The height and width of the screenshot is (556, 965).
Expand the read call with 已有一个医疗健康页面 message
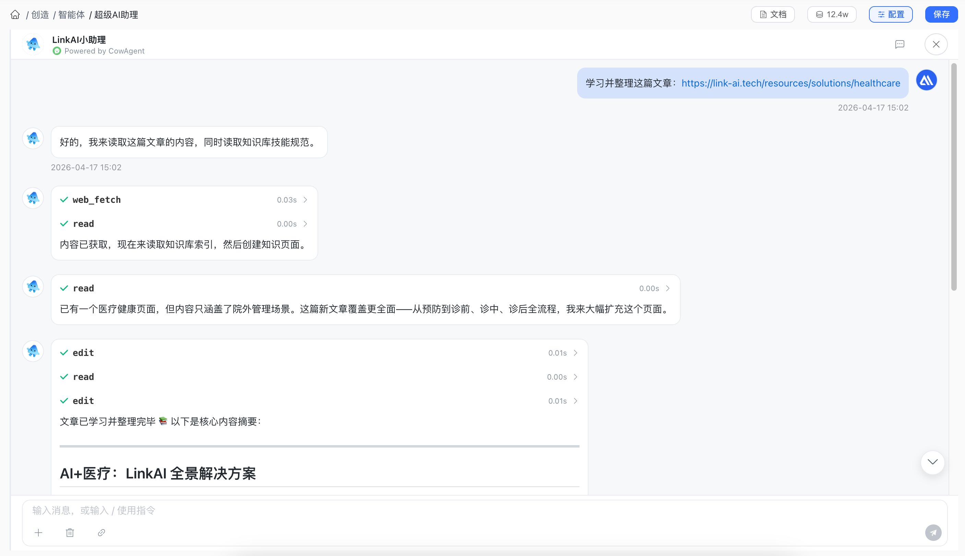[667, 288]
